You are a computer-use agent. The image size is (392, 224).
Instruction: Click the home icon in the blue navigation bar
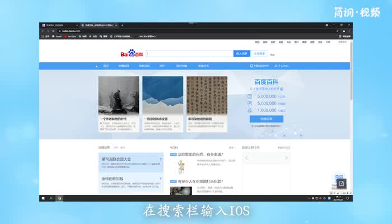click(96, 66)
